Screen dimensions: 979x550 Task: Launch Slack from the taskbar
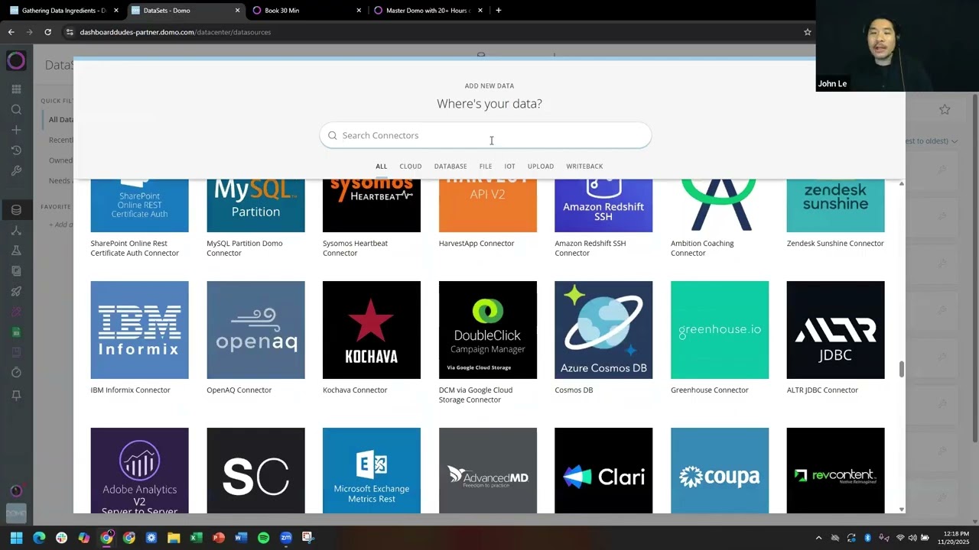click(x=62, y=538)
